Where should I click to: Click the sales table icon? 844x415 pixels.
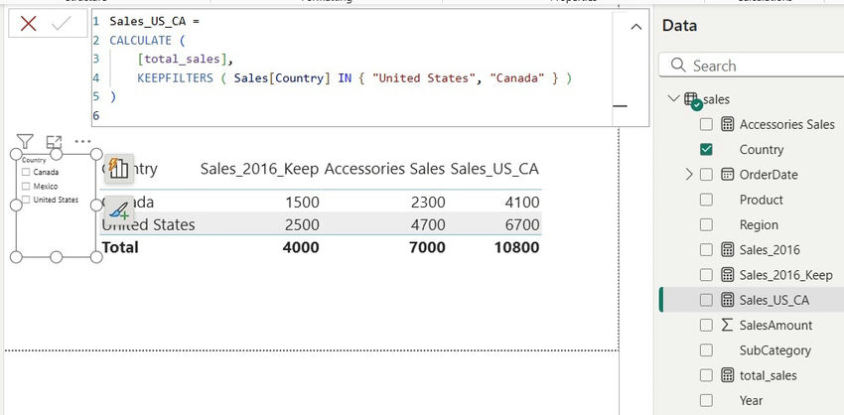(x=694, y=100)
